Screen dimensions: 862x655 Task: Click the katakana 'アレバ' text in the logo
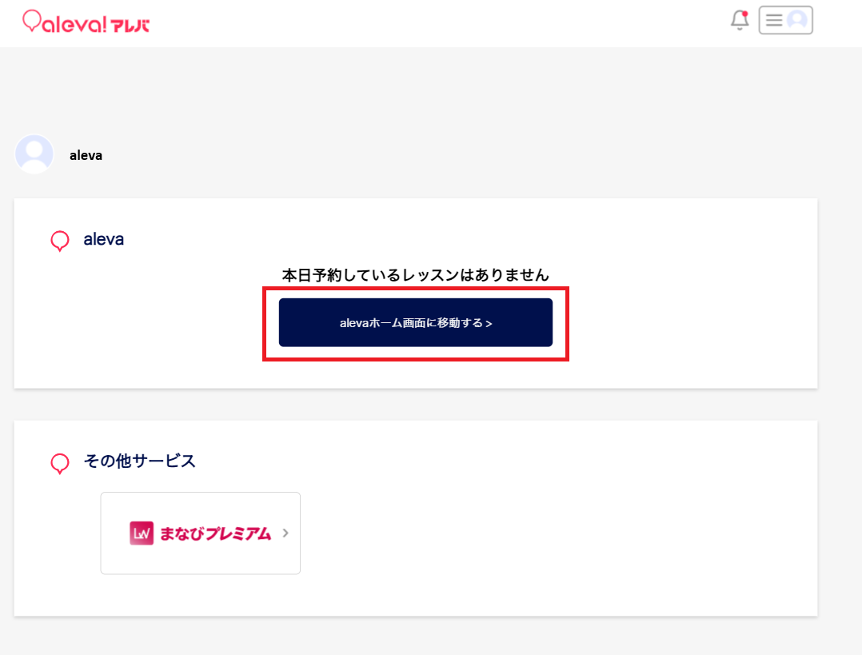point(130,25)
